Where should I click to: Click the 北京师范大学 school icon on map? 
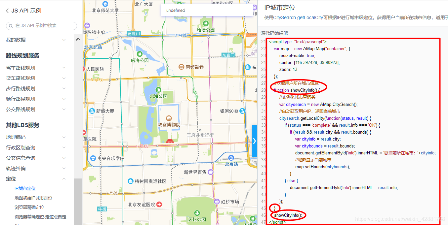click(105, 4)
